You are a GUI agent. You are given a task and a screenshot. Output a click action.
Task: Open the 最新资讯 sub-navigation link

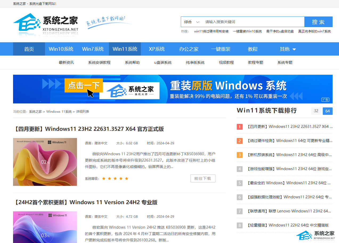click(66, 62)
